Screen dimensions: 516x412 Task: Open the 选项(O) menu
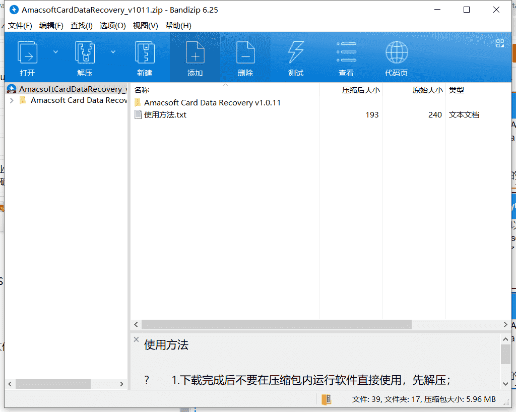[x=112, y=26]
